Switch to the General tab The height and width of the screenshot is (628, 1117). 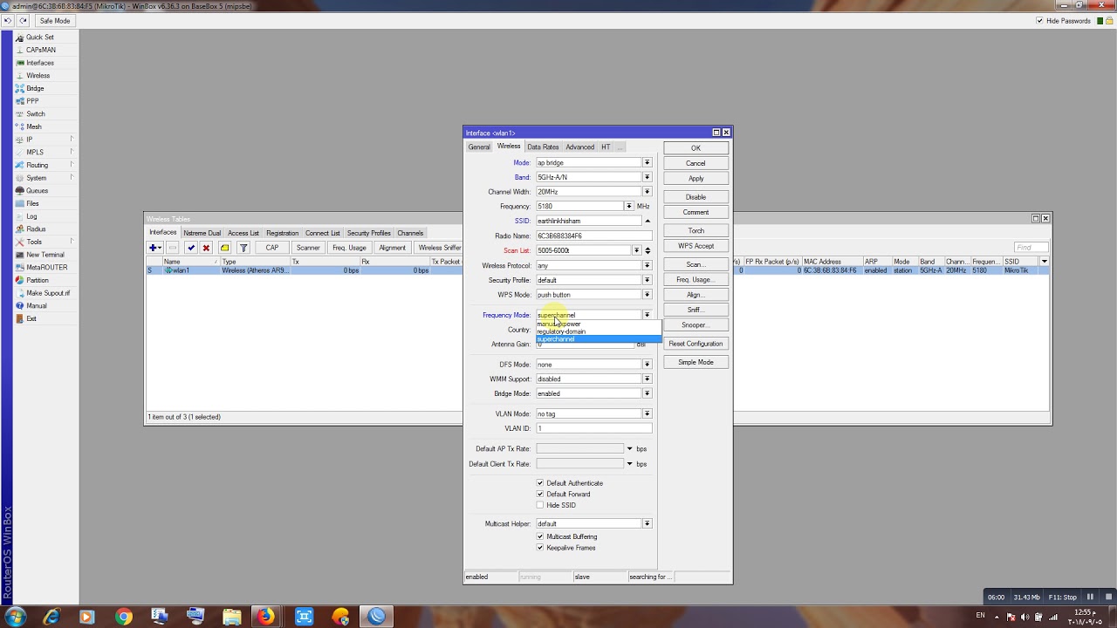(479, 147)
